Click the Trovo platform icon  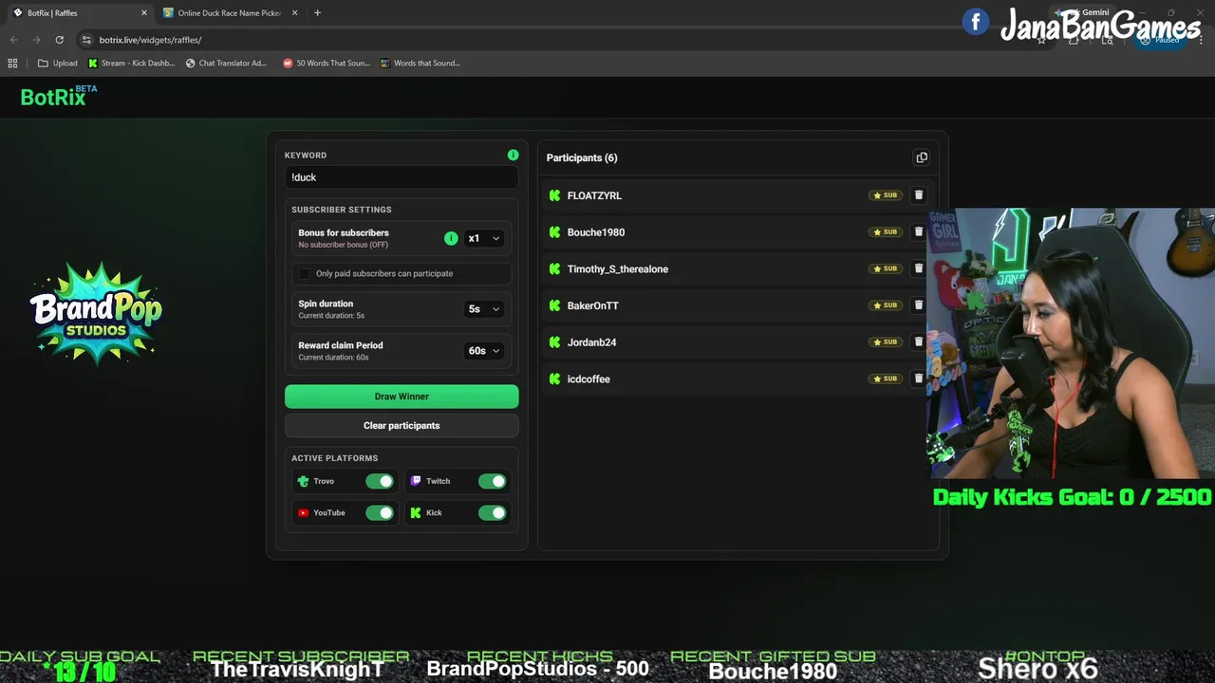[x=303, y=481]
